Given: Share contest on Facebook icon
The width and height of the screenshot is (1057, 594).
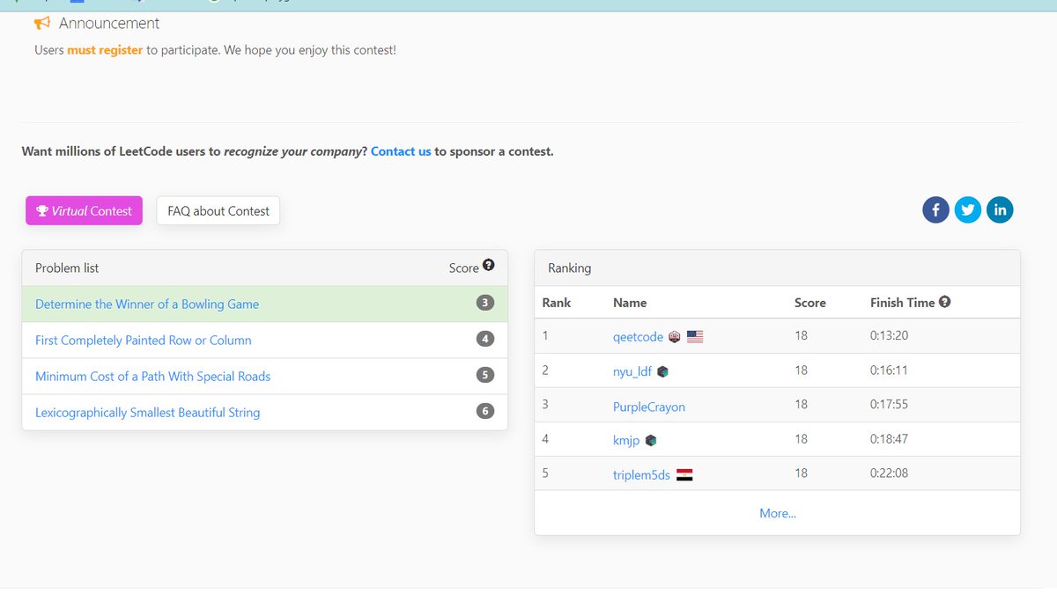Looking at the screenshot, I should tap(935, 209).
